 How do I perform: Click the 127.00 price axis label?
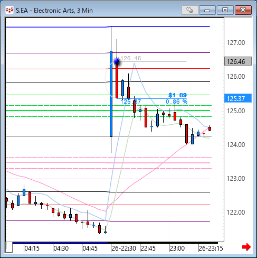(x=236, y=43)
